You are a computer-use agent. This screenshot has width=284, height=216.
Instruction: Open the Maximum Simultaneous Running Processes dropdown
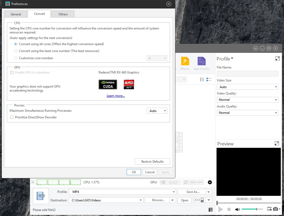click(157, 111)
